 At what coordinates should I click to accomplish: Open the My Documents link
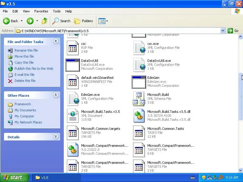tap(25, 110)
